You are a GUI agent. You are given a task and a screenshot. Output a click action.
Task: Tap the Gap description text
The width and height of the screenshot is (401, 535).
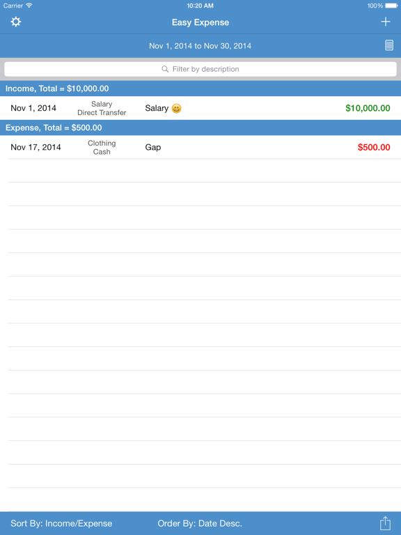click(x=153, y=148)
